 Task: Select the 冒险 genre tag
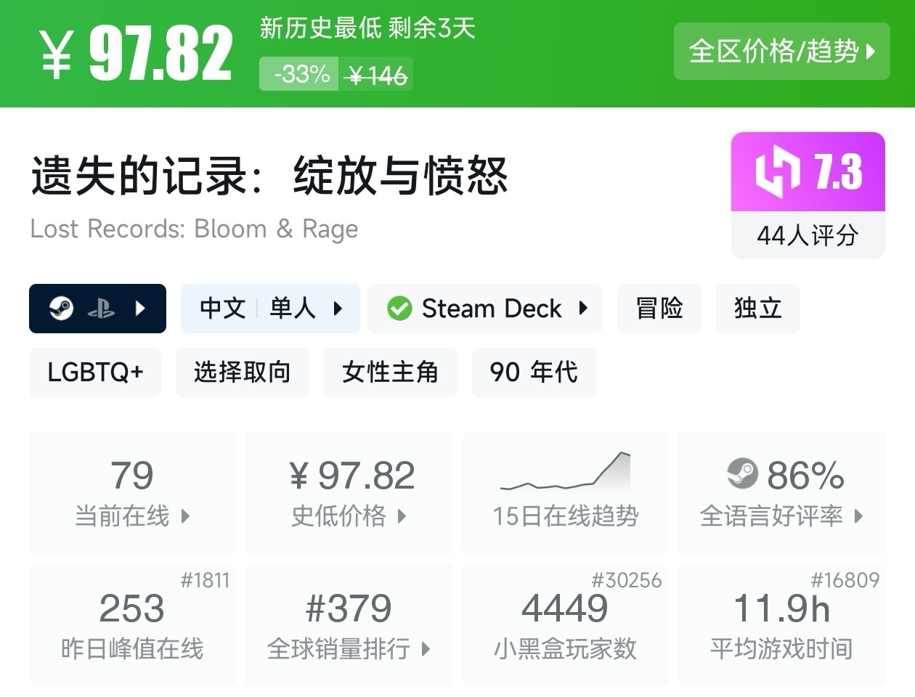click(659, 309)
